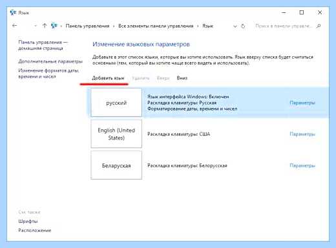Click Раскладка клавиатуры: Белорусская text
The width and height of the screenshot is (336, 248).
[187, 165]
